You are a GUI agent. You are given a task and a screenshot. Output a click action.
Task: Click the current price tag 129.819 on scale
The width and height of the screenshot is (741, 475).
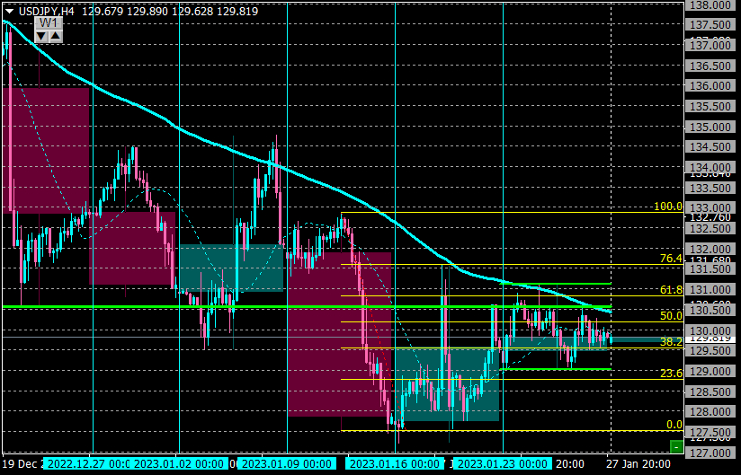tap(710, 339)
